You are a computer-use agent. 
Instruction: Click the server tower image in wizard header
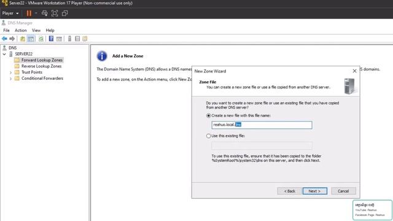coord(349,86)
